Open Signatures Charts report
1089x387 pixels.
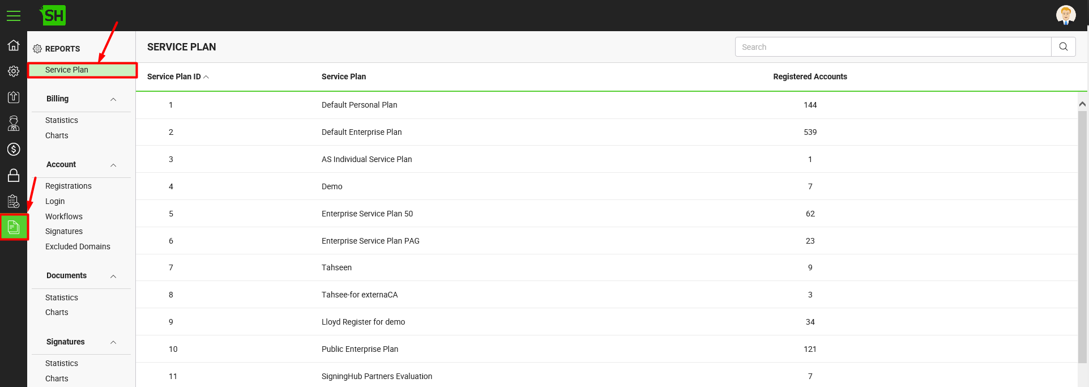pyautogui.click(x=57, y=379)
